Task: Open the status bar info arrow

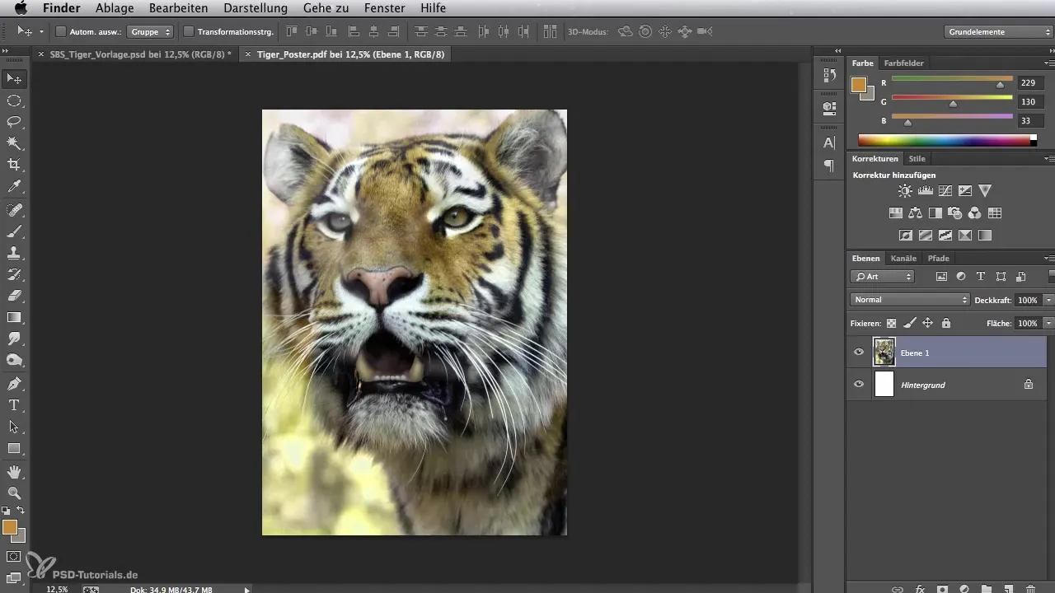Action: (246, 590)
